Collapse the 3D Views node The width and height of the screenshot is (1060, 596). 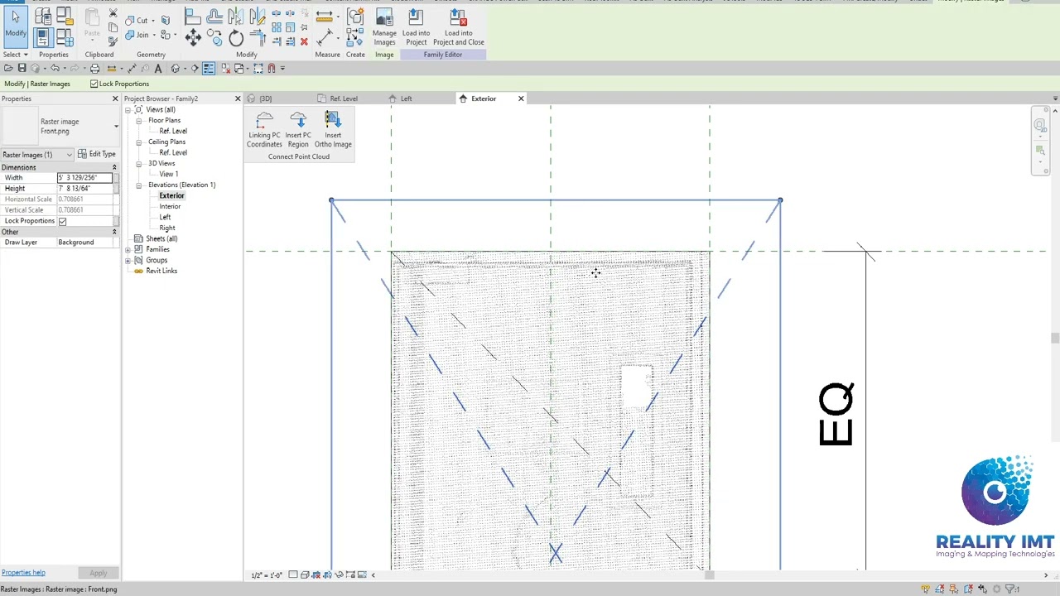(x=138, y=164)
